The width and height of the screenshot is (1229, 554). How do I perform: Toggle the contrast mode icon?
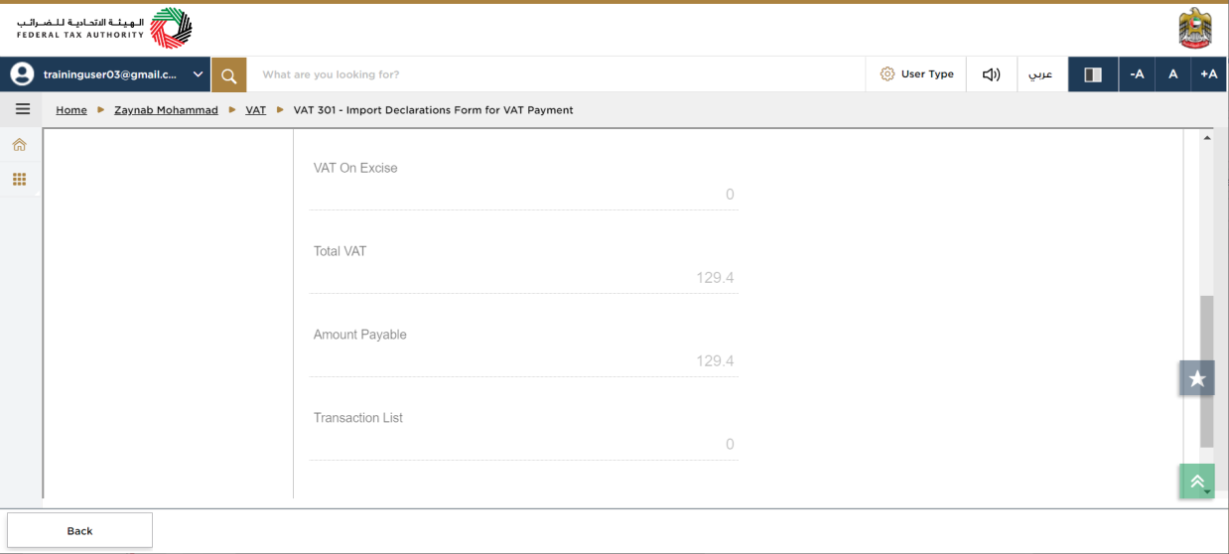[1093, 74]
